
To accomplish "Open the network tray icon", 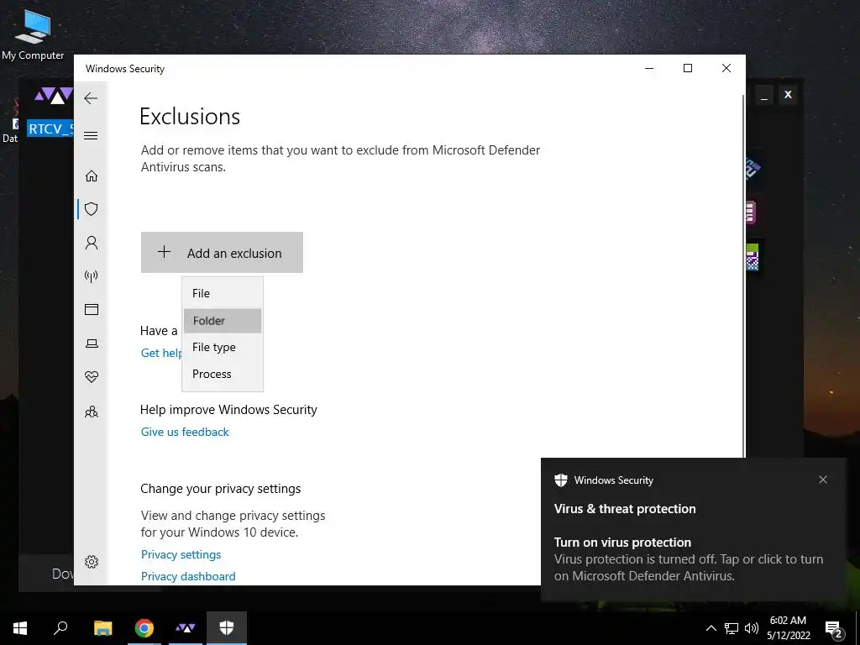I will [x=732, y=628].
